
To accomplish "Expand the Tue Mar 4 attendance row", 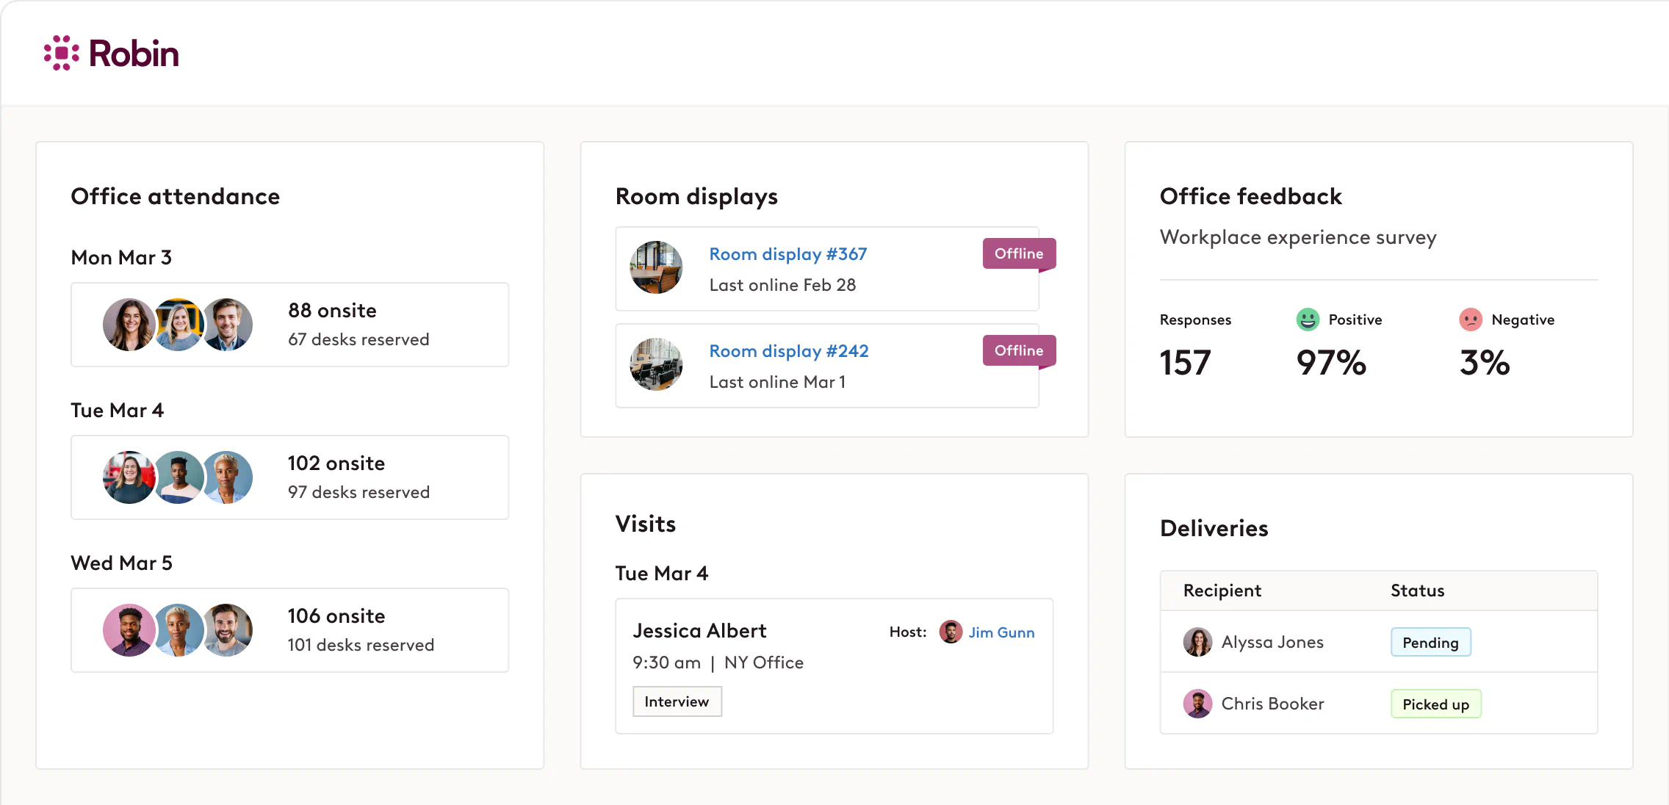I will point(289,477).
